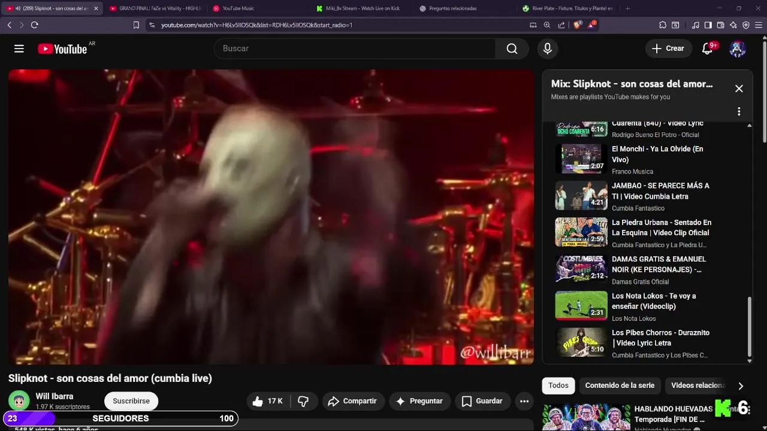
Task: Go back in browser history
Action: (x=9, y=25)
